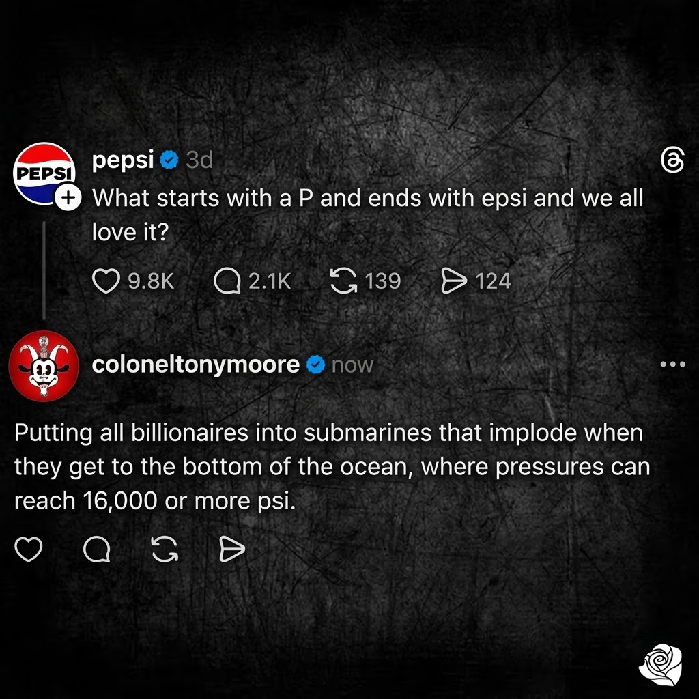
Task: Click the coloneltonymoore verified badge
Action: click(x=315, y=365)
